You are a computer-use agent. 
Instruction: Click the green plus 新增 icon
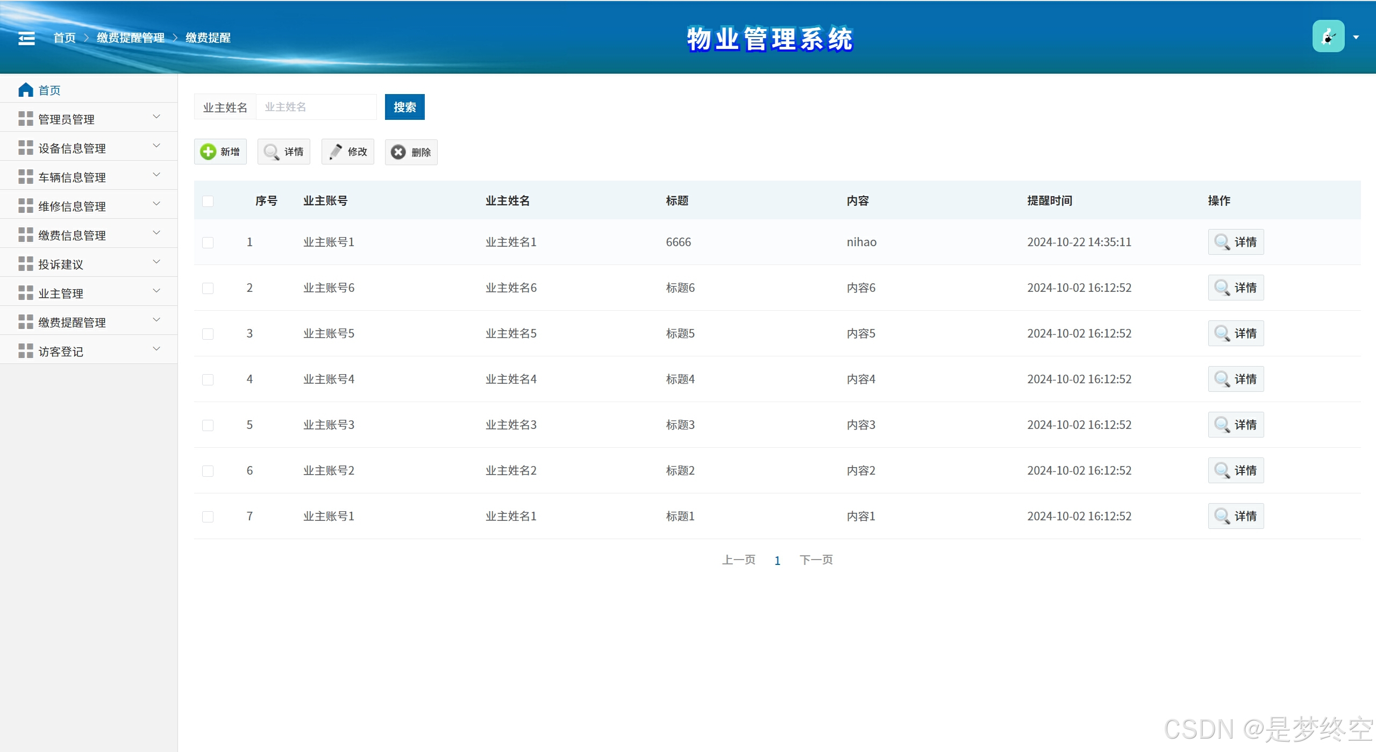click(x=208, y=152)
